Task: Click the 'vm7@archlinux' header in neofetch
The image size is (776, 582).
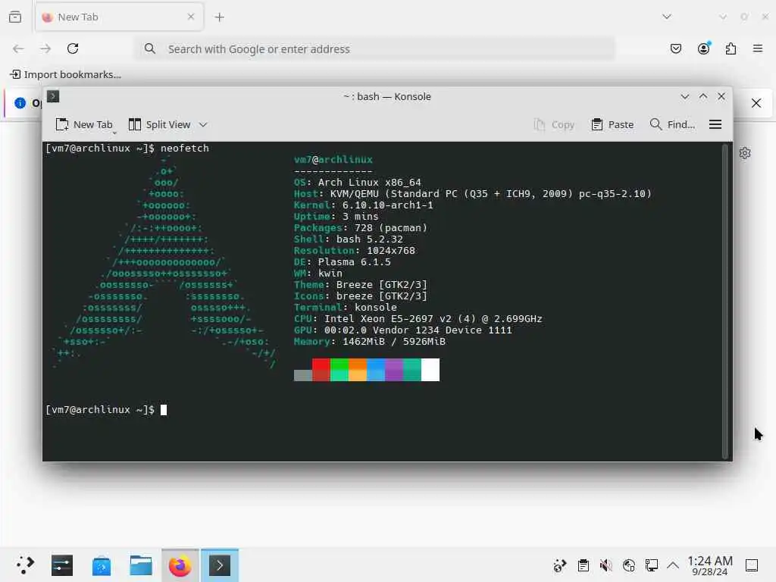Action: click(333, 159)
